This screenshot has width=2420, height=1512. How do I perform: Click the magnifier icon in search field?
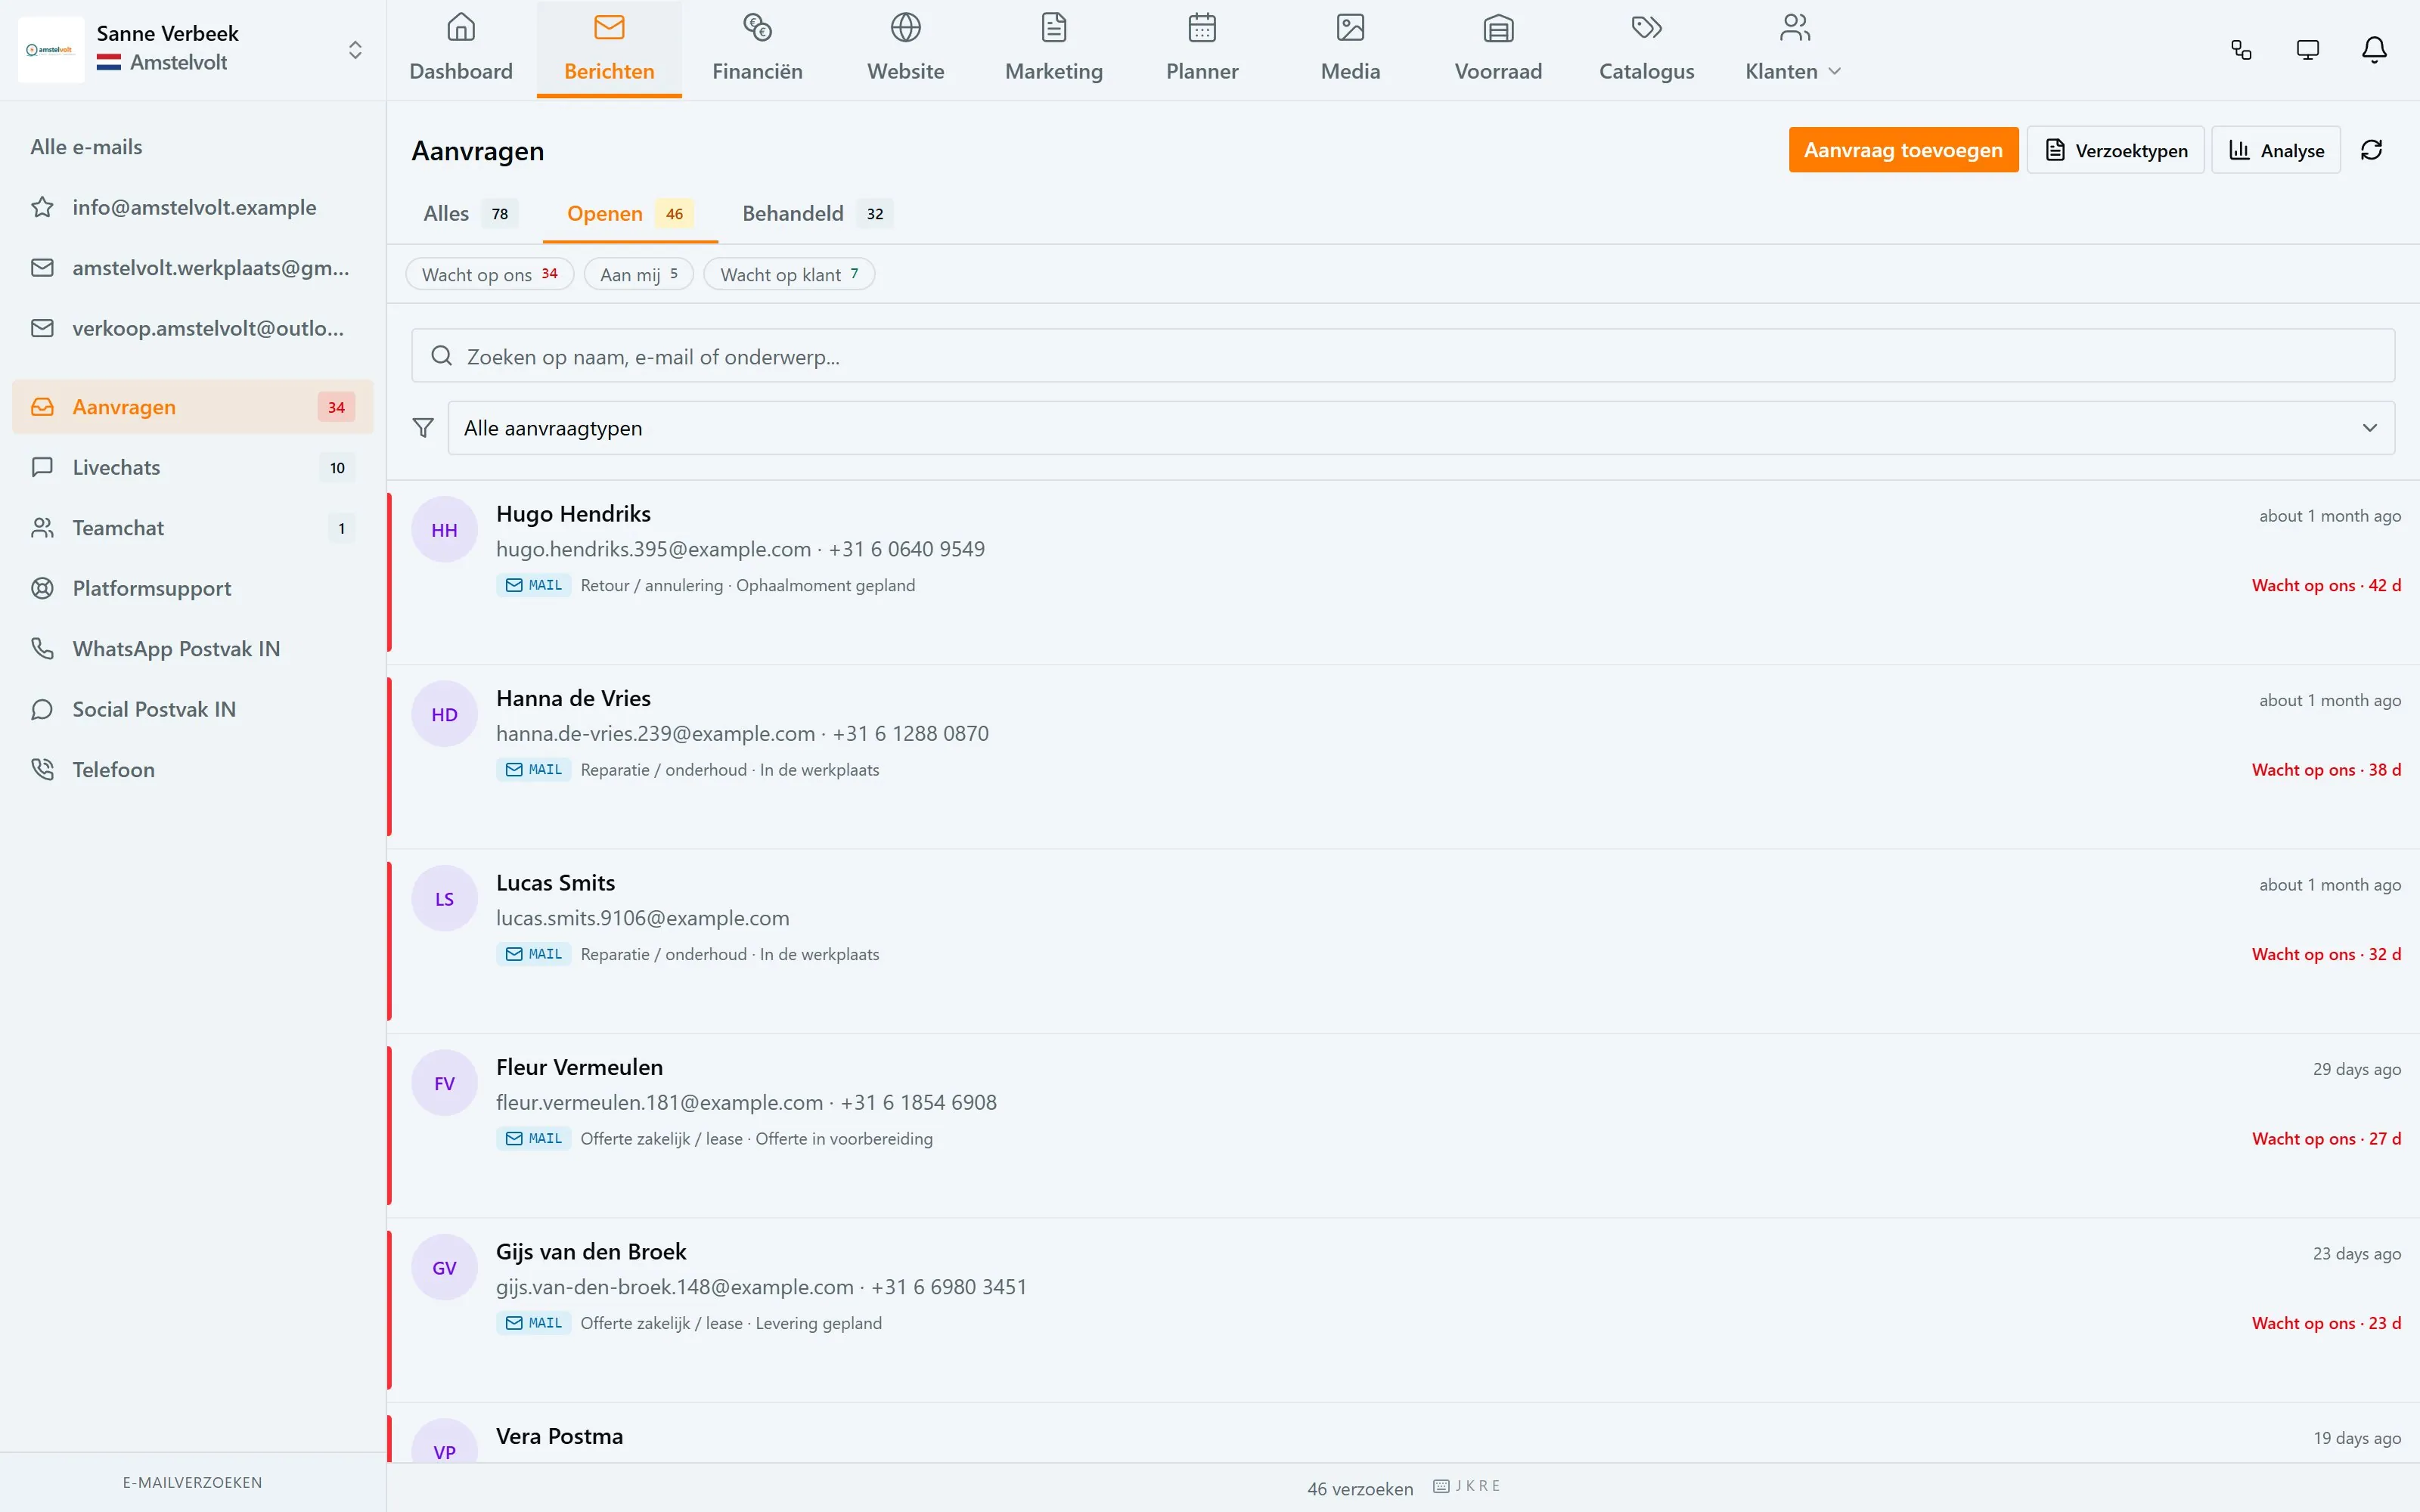coord(441,356)
